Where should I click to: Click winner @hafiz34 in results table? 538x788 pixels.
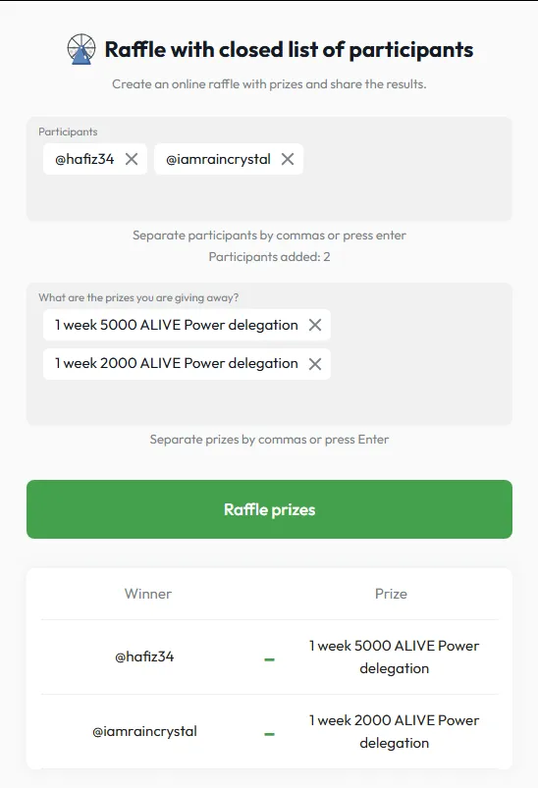point(144,657)
